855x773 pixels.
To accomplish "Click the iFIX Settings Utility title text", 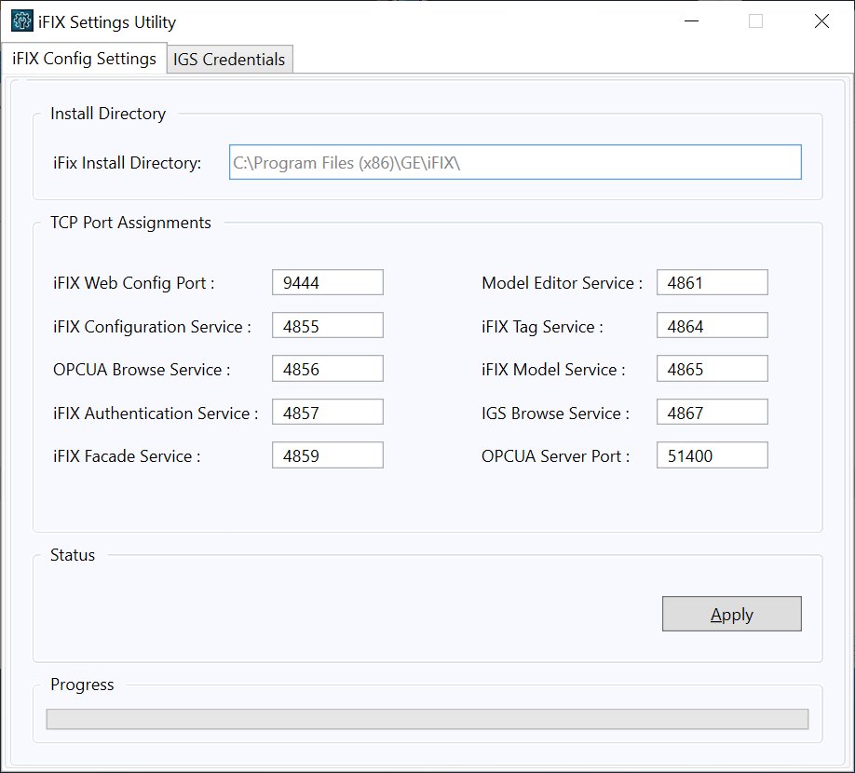I will [x=107, y=22].
